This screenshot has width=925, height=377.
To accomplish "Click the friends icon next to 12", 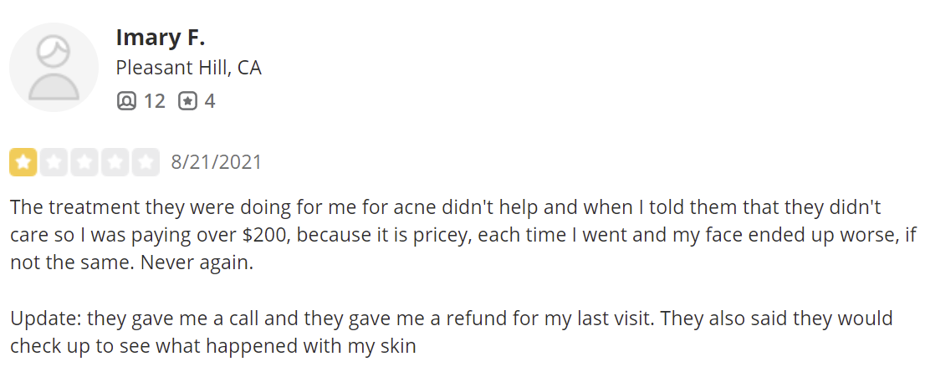I will (126, 101).
